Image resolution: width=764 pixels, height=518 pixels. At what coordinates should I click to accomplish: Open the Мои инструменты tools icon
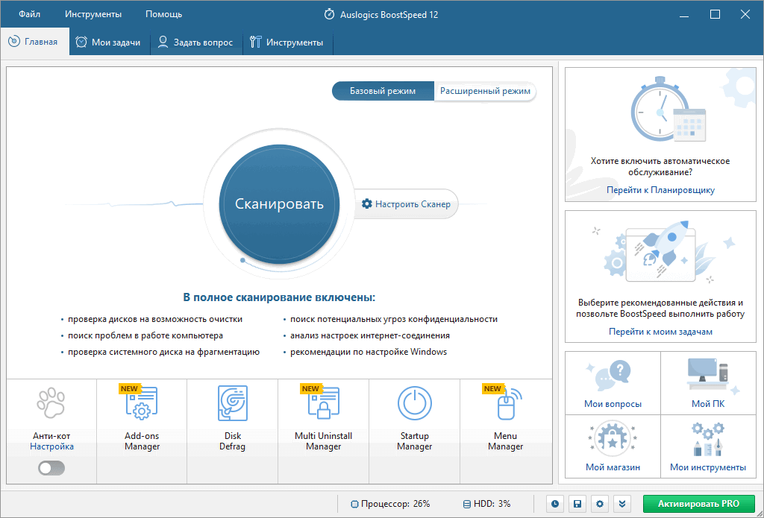(707, 439)
